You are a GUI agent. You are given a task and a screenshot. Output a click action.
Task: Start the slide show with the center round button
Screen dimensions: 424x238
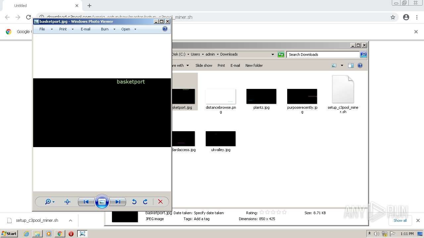pos(102,202)
